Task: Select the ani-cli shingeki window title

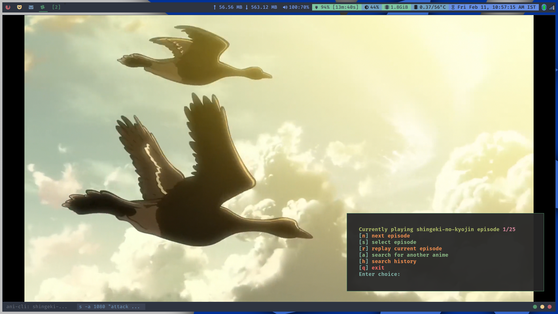Action: tap(37, 307)
